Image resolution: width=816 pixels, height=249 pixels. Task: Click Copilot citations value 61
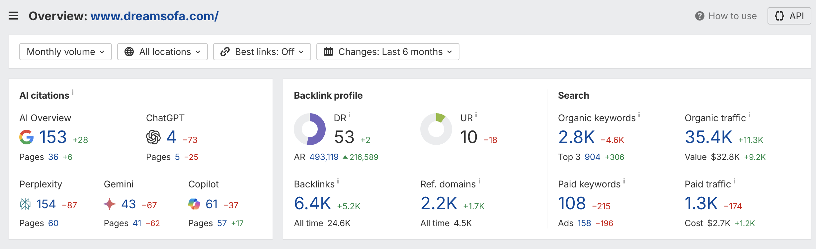coord(212,204)
